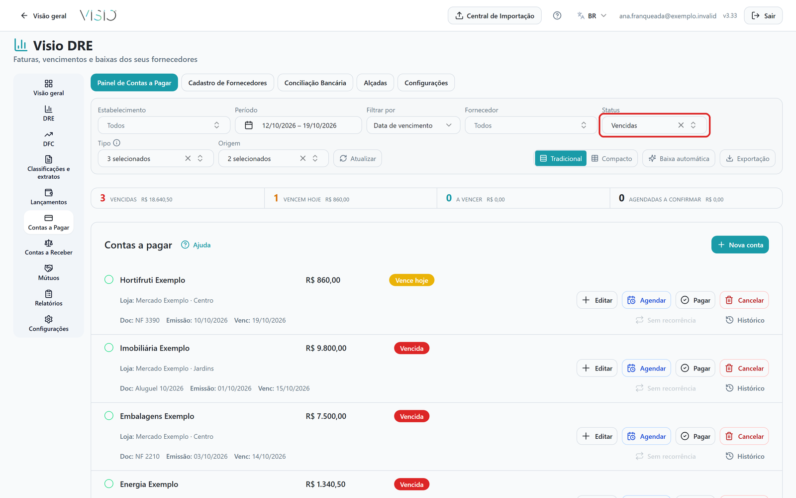This screenshot has width=796, height=498.
Task: Open Visão geral in the sidebar
Action: pos(48,87)
